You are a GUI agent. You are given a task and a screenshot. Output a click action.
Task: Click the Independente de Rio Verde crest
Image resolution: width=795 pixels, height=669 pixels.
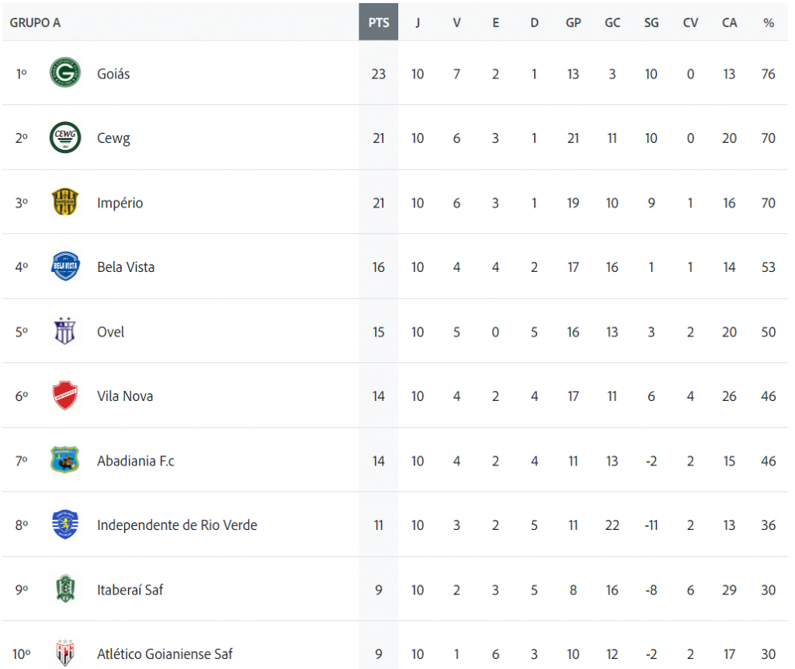(65, 524)
